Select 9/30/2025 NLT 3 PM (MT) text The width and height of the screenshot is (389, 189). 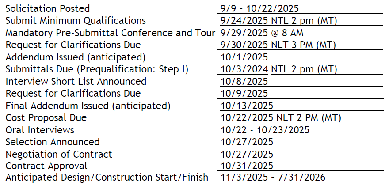point(278,45)
